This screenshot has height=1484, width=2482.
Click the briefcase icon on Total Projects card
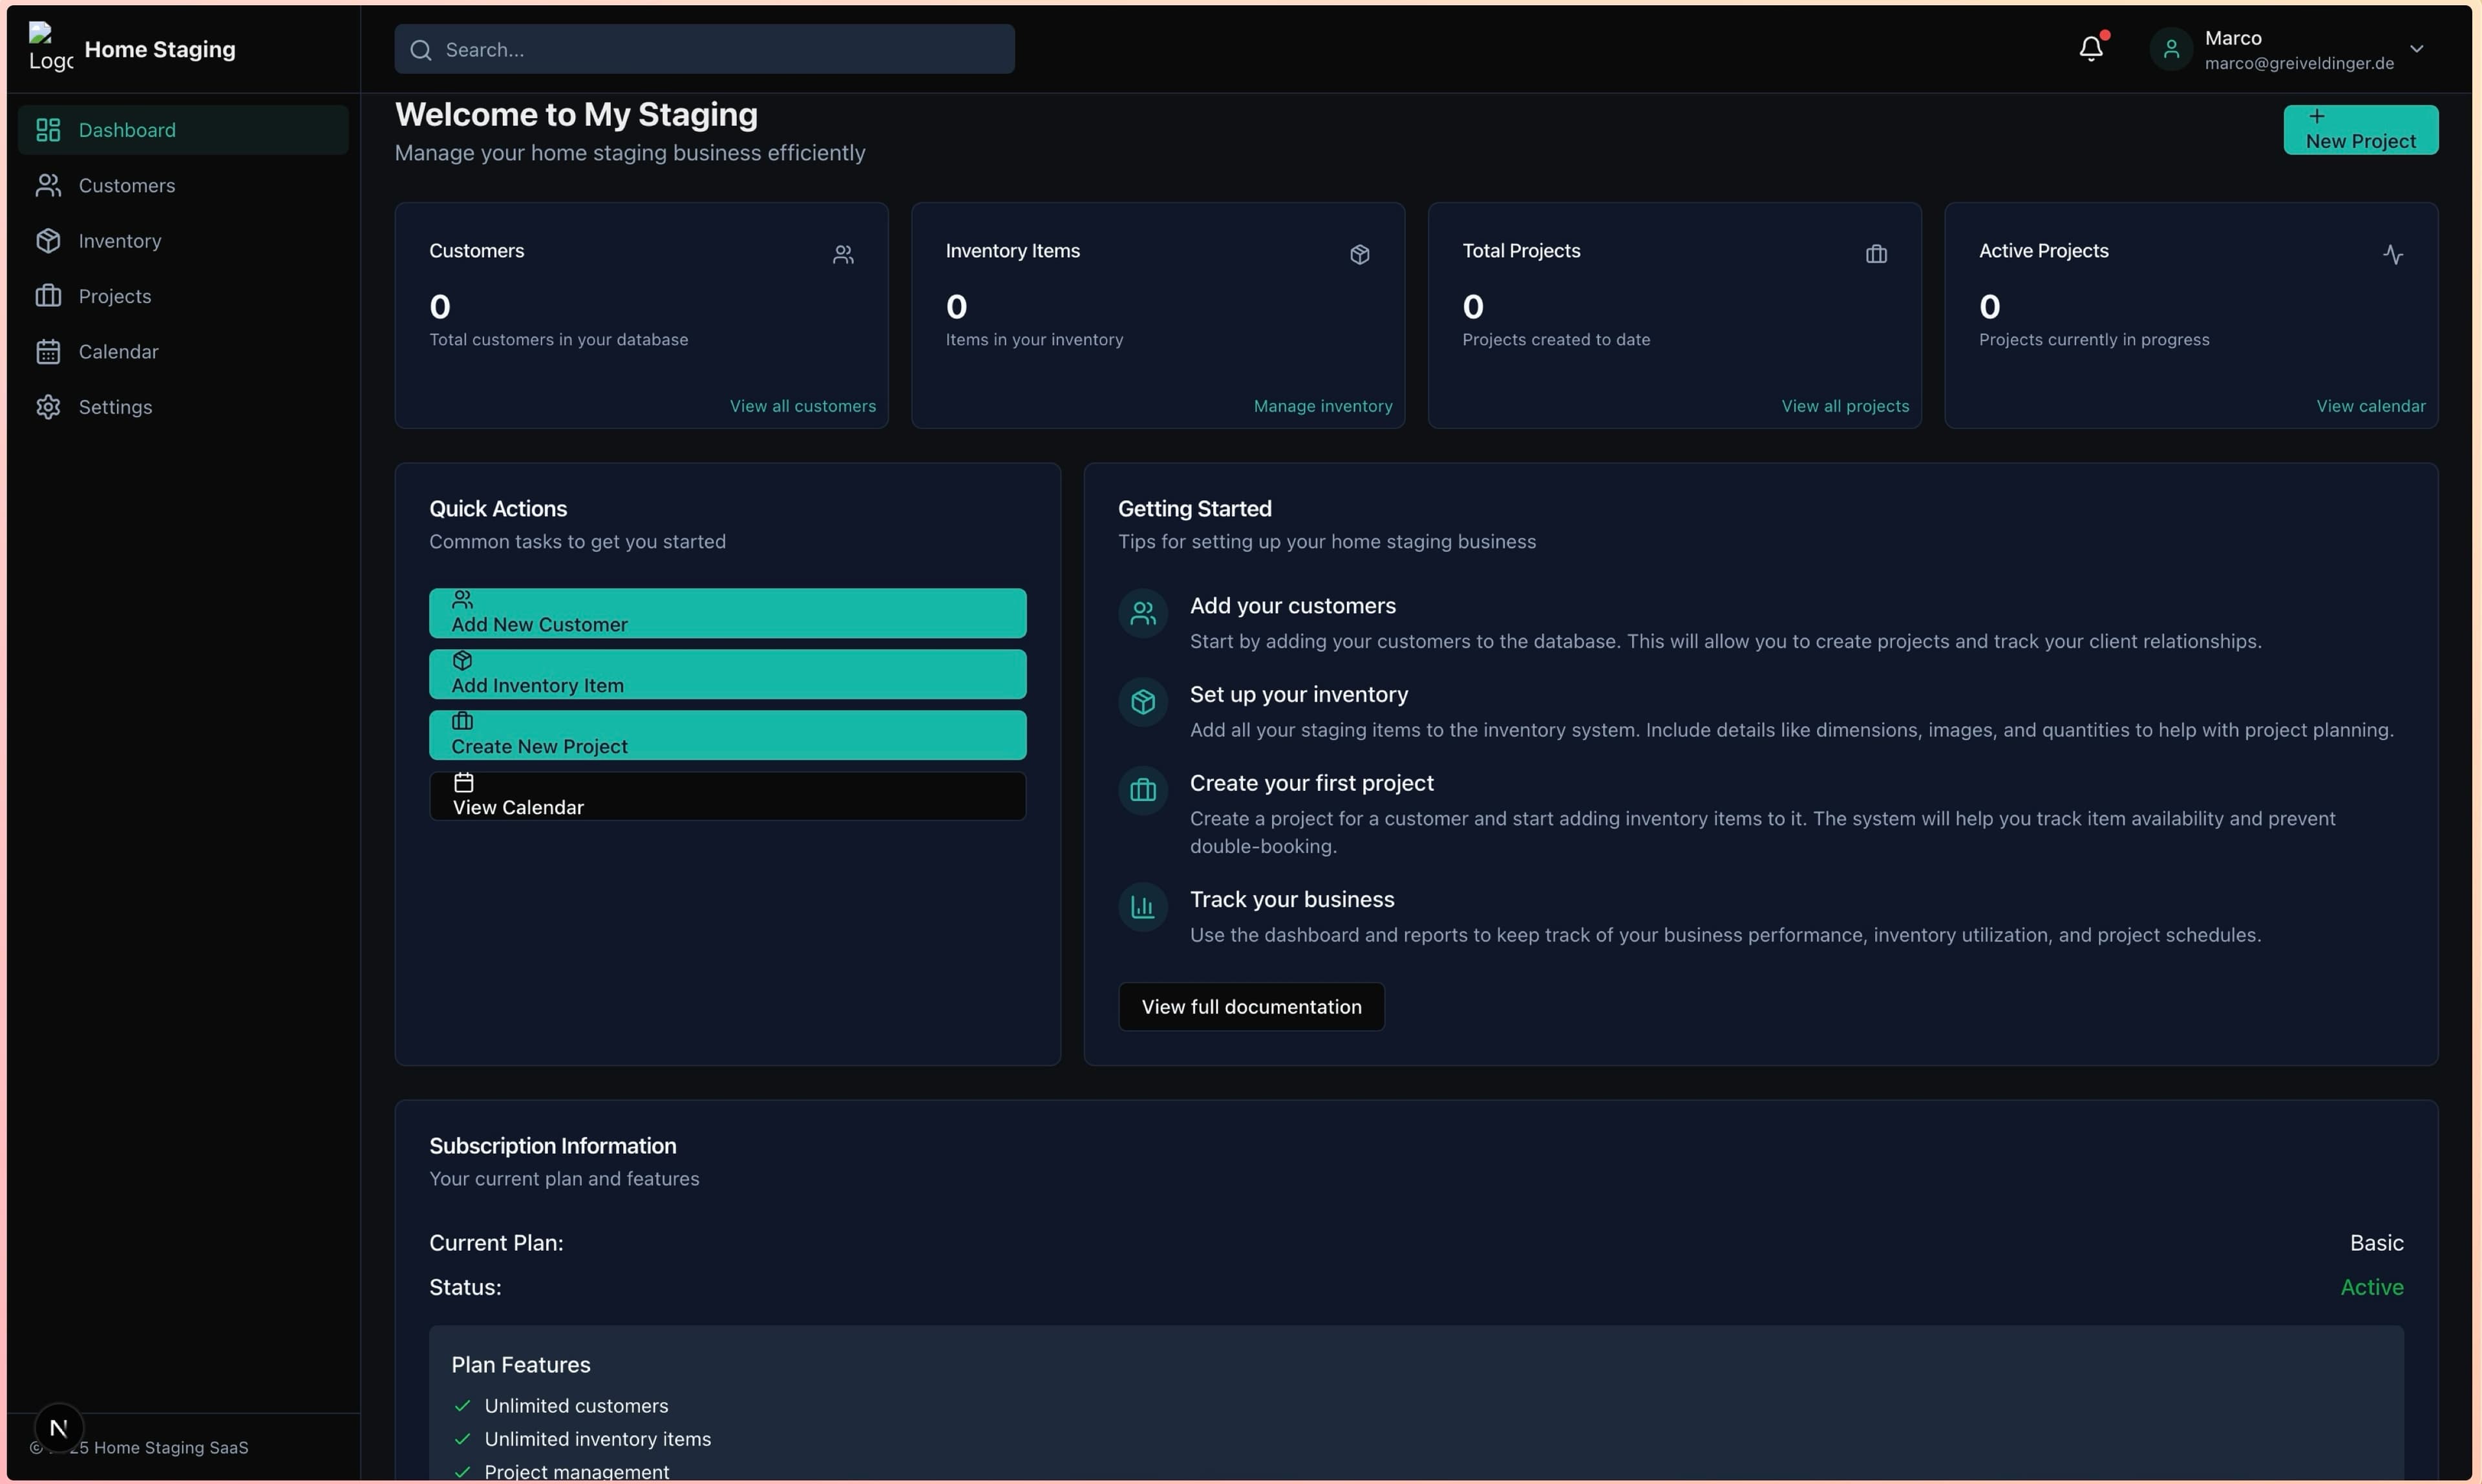coord(1876,254)
